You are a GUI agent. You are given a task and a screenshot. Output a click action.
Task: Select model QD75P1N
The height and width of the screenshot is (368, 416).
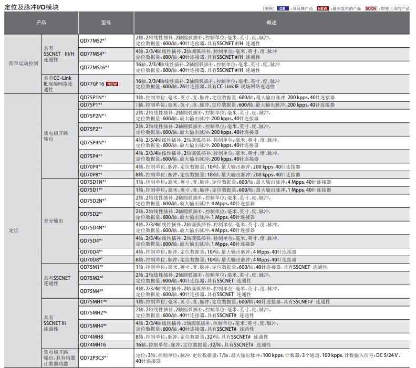[x=106, y=97]
